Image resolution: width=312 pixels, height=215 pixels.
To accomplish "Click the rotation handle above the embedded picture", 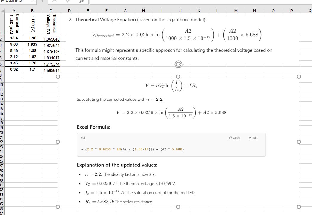I will click(178, 64).
